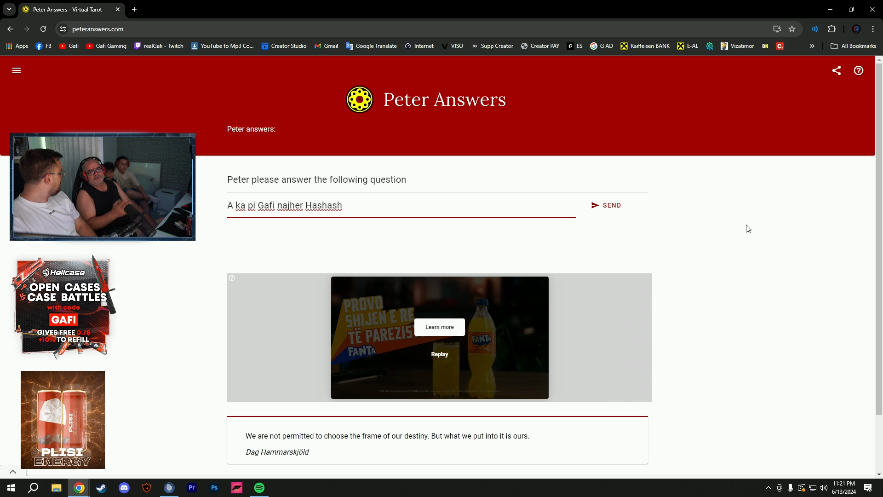The image size is (883, 497).
Task: Bookmark this page with star icon
Action: [x=792, y=29]
